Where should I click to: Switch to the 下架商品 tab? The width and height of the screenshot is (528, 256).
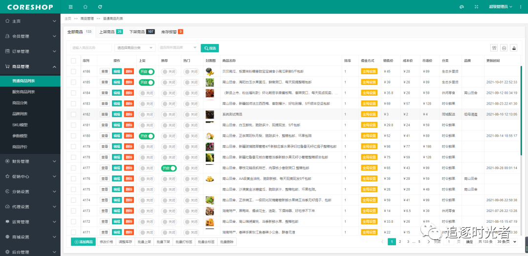(141, 32)
